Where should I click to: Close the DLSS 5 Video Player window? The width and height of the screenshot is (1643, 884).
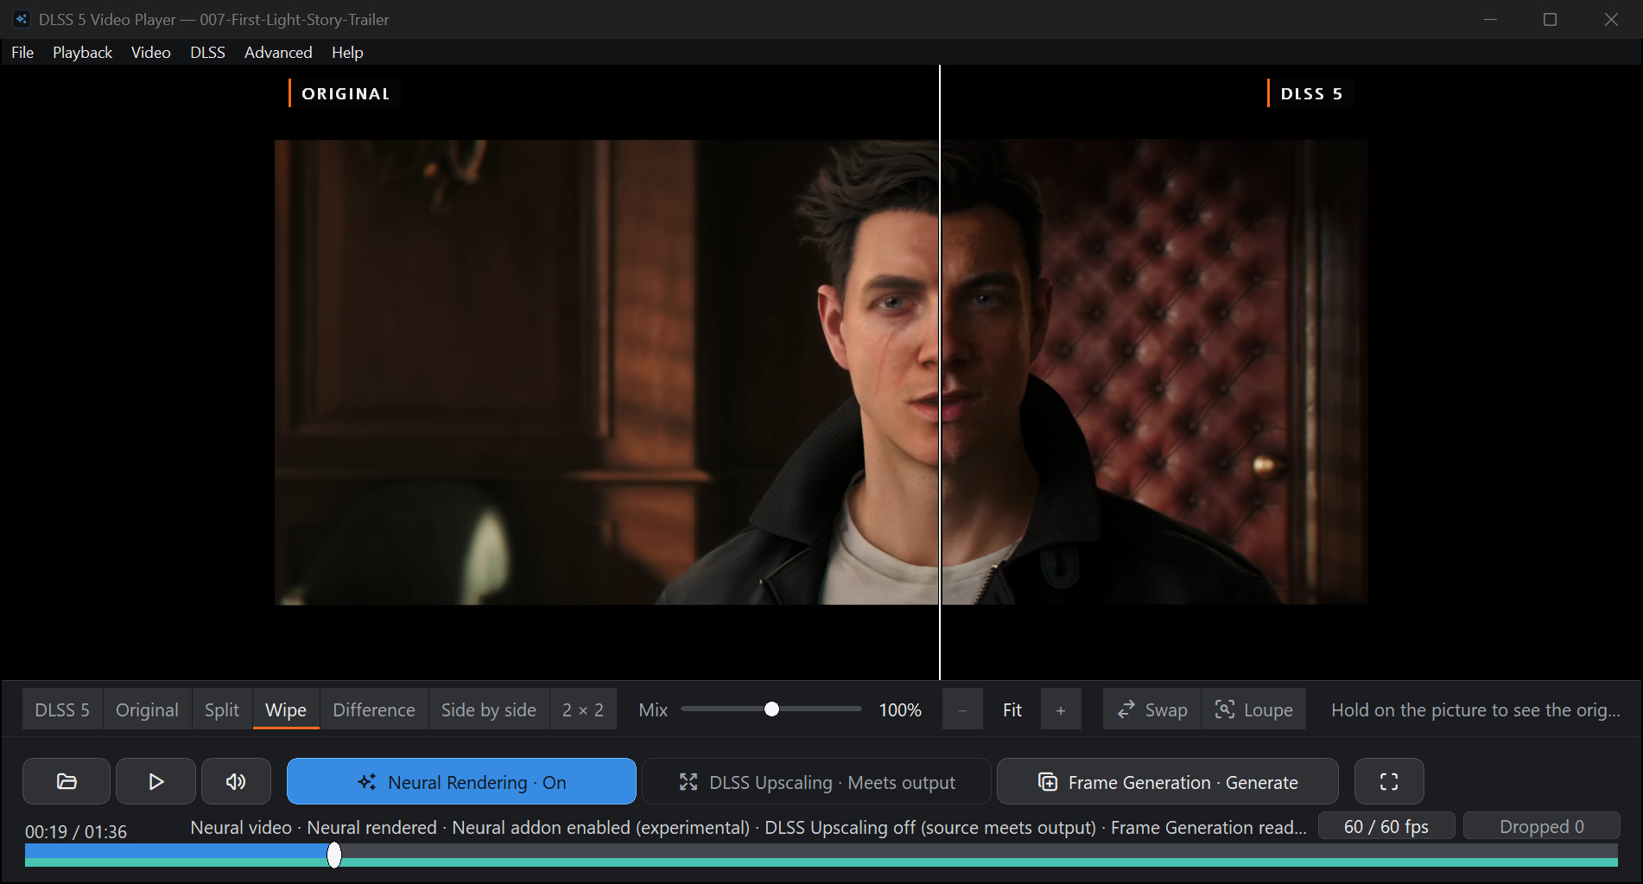click(1611, 19)
